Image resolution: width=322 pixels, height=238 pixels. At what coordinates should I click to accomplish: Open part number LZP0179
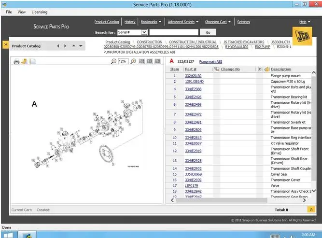pyautogui.click(x=191, y=186)
